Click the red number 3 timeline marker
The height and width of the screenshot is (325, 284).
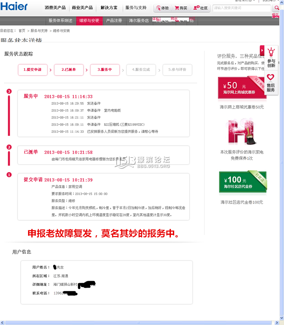point(9,91)
